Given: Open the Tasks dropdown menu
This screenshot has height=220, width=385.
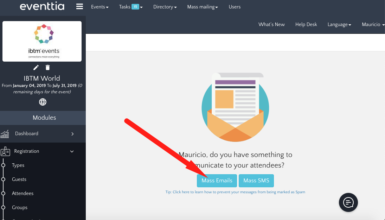Looking at the screenshot, I should [130, 7].
